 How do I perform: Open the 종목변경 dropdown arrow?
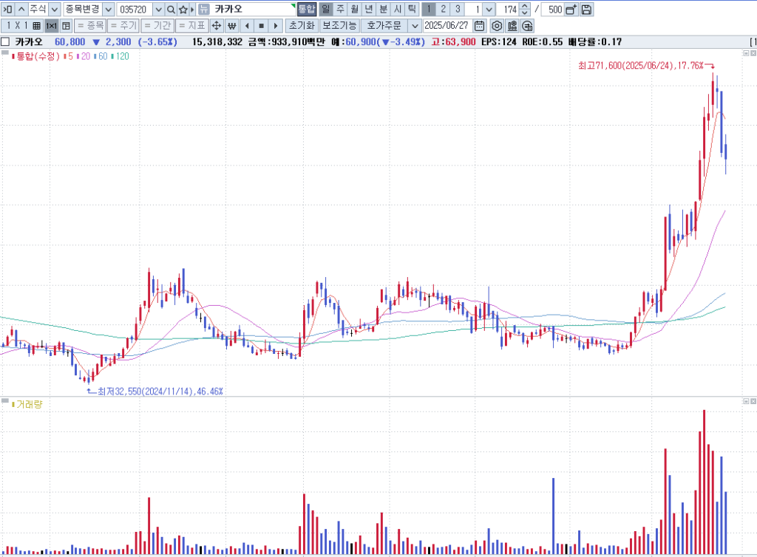108,10
